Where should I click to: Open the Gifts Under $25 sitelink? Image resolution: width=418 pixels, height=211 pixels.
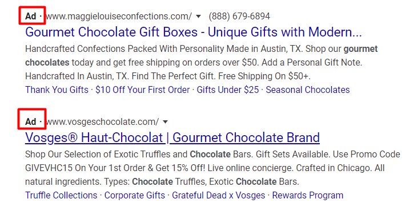point(228,90)
